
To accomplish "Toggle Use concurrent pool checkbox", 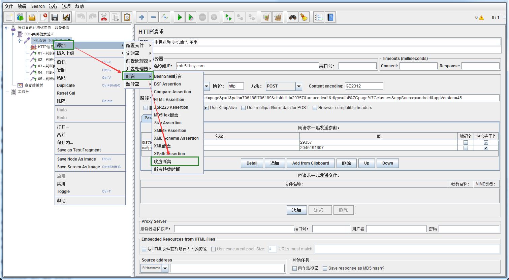I will (213, 249).
